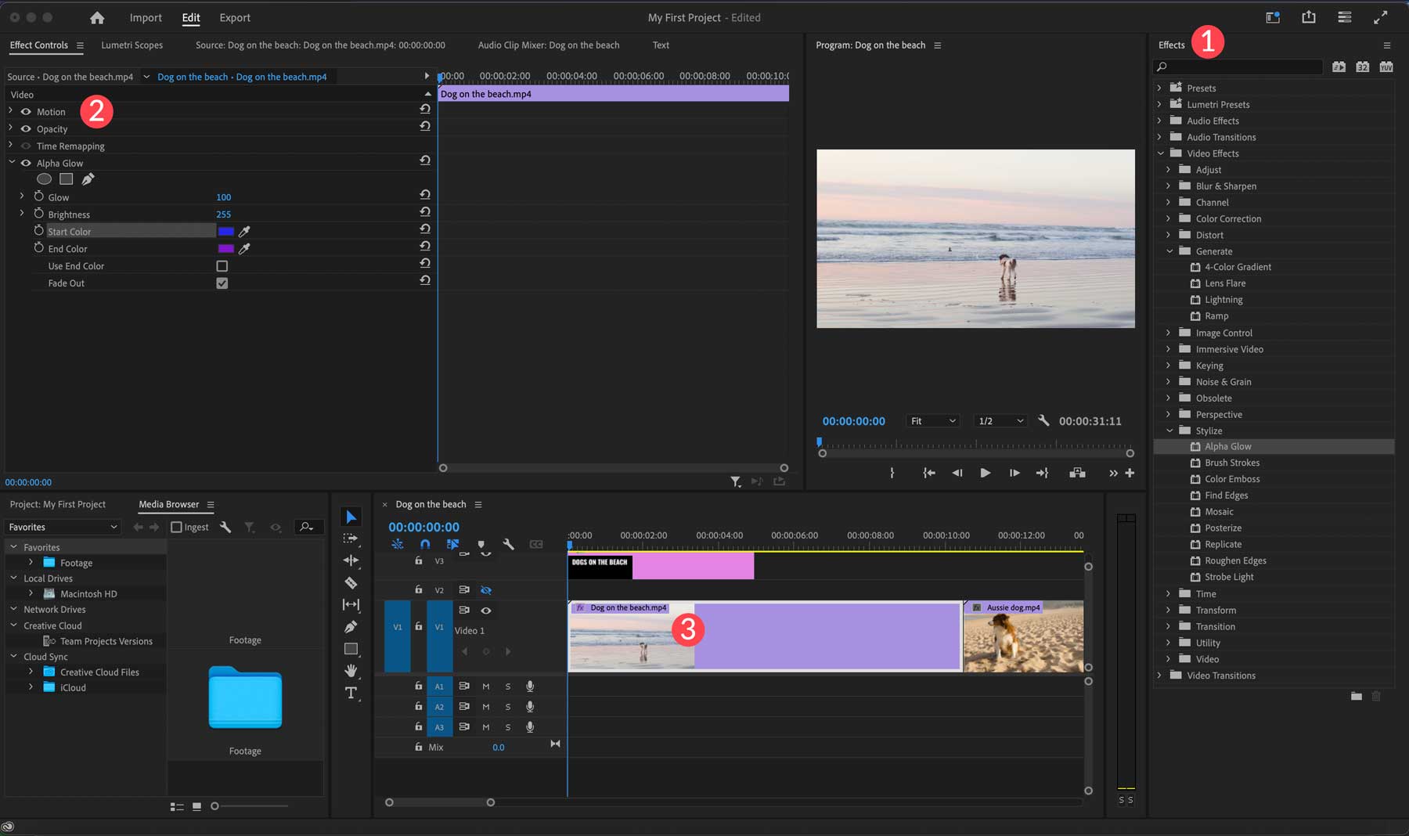Expand the Motion property group
The width and height of the screenshot is (1409, 836).
coord(11,111)
